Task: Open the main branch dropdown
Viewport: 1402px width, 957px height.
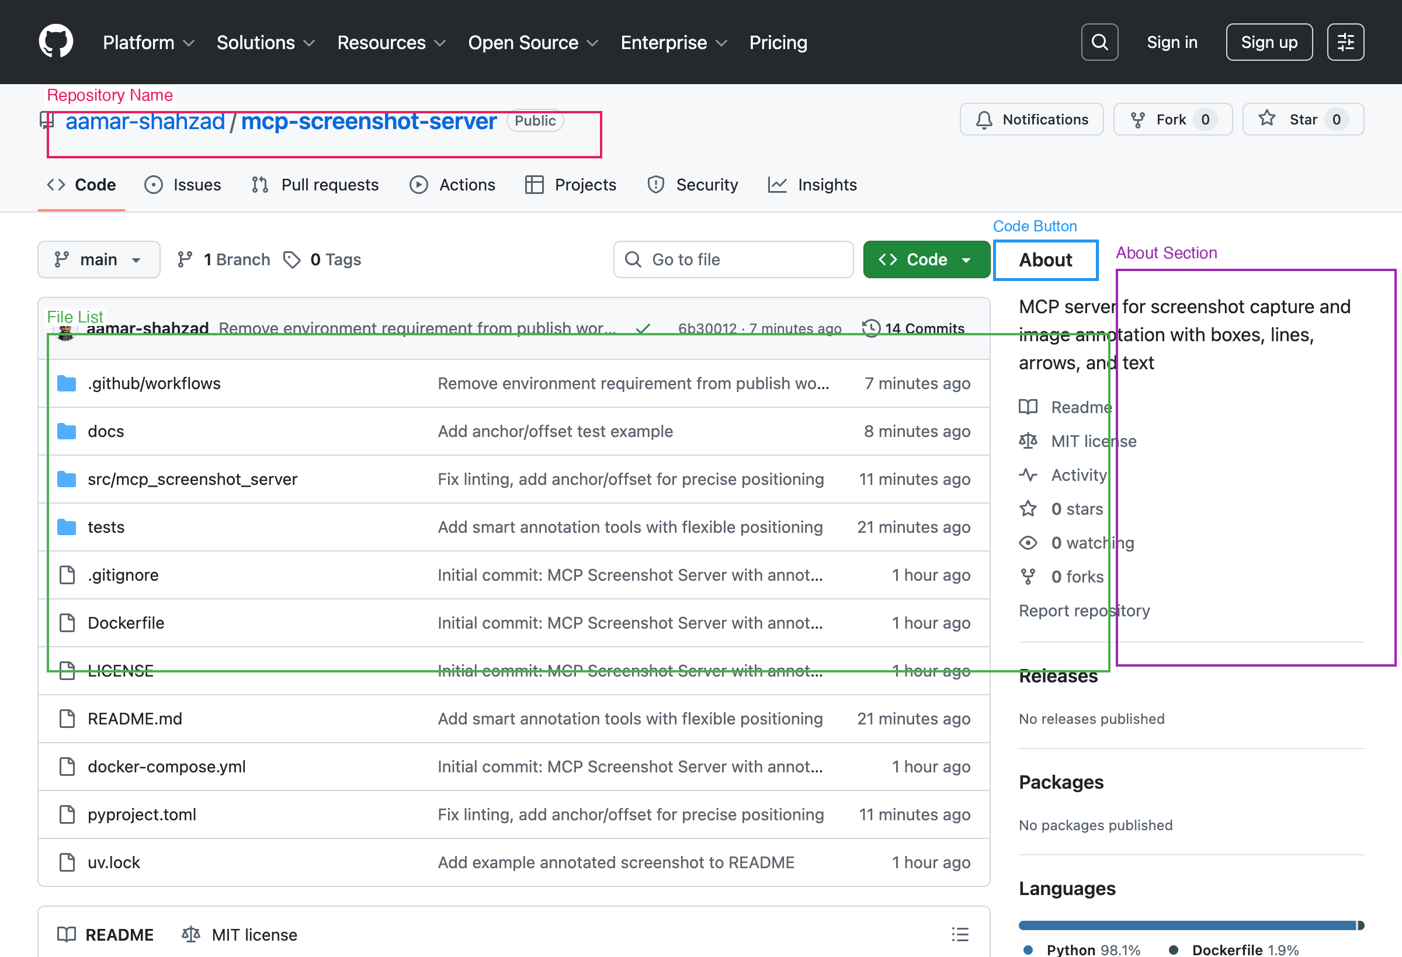Action: coord(99,259)
